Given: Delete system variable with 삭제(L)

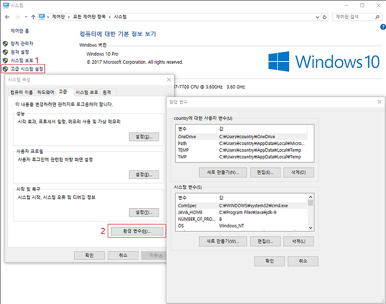Looking at the screenshot, I should (299, 241).
